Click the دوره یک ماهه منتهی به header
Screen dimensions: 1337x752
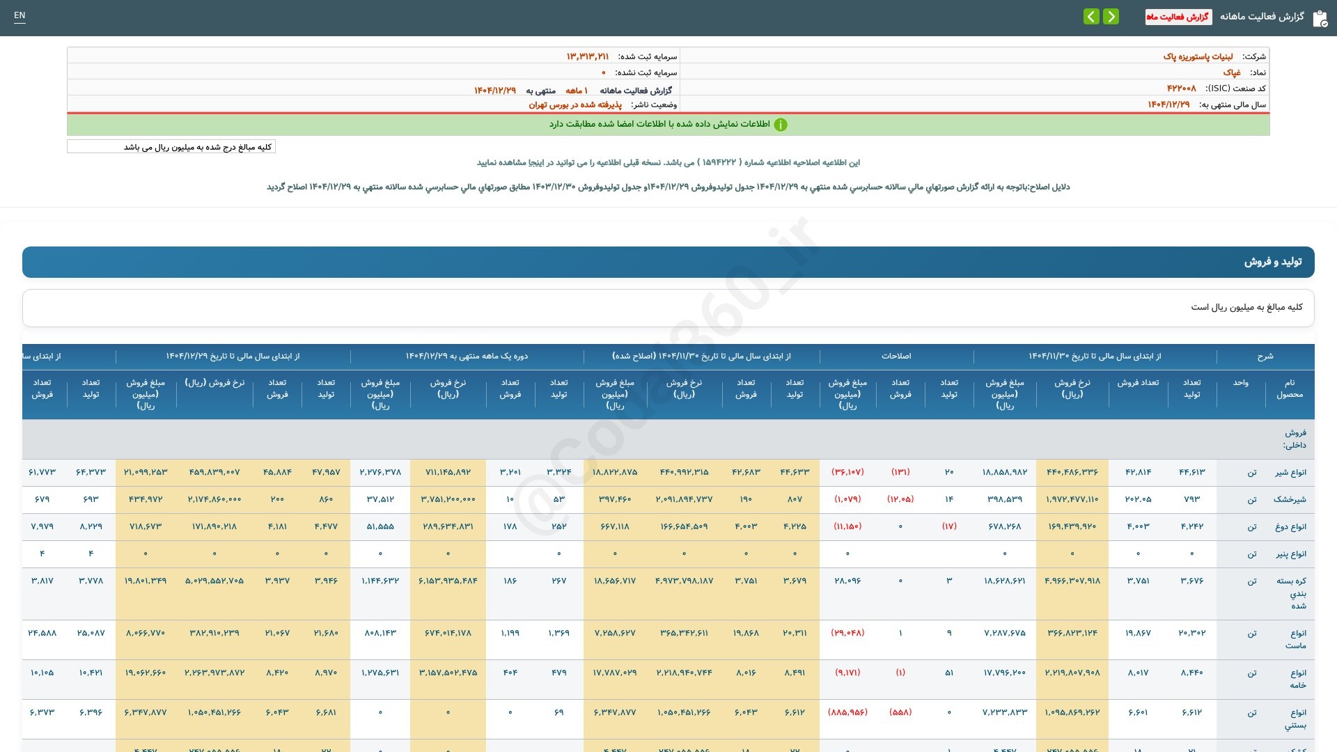point(467,356)
